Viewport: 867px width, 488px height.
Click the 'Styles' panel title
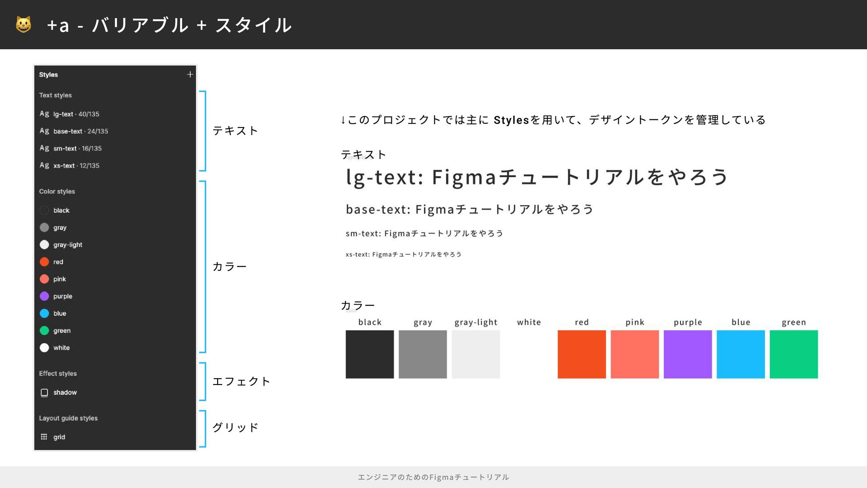[48, 75]
